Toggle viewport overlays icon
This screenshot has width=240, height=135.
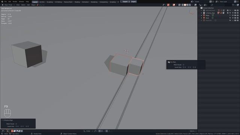pyautogui.click(x=174, y=5)
